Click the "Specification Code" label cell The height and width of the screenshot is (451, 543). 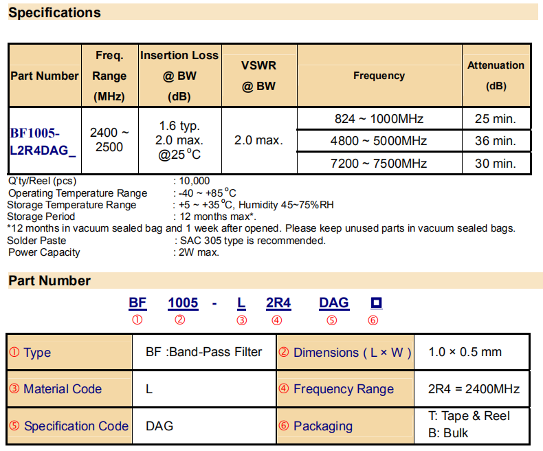pos(69,426)
